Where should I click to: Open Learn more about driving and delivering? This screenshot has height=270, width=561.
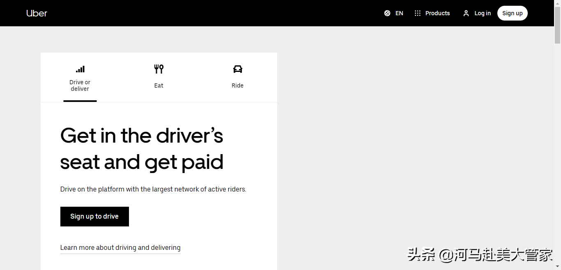click(120, 248)
